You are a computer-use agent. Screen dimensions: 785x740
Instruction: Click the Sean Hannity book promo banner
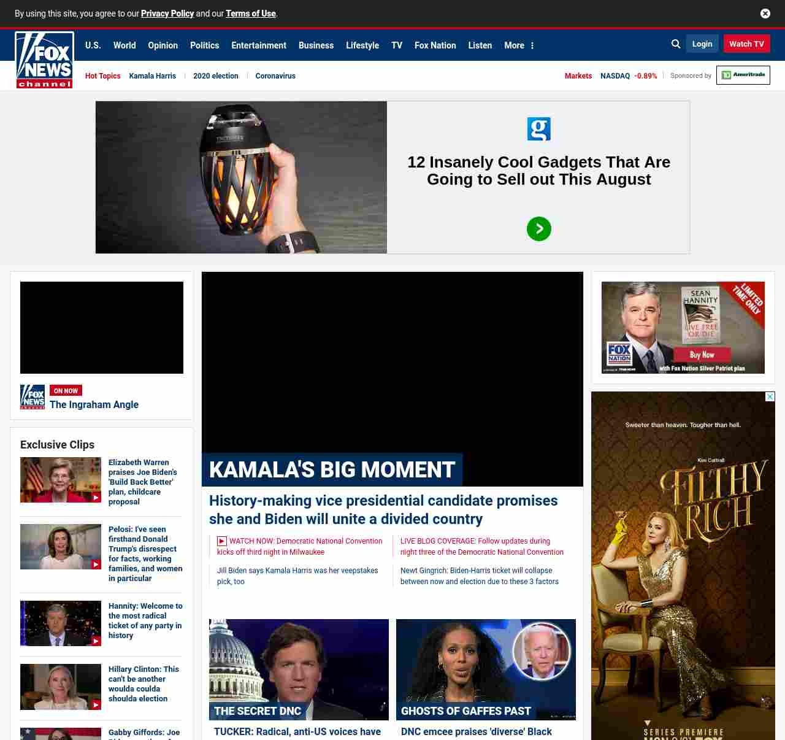(x=683, y=328)
